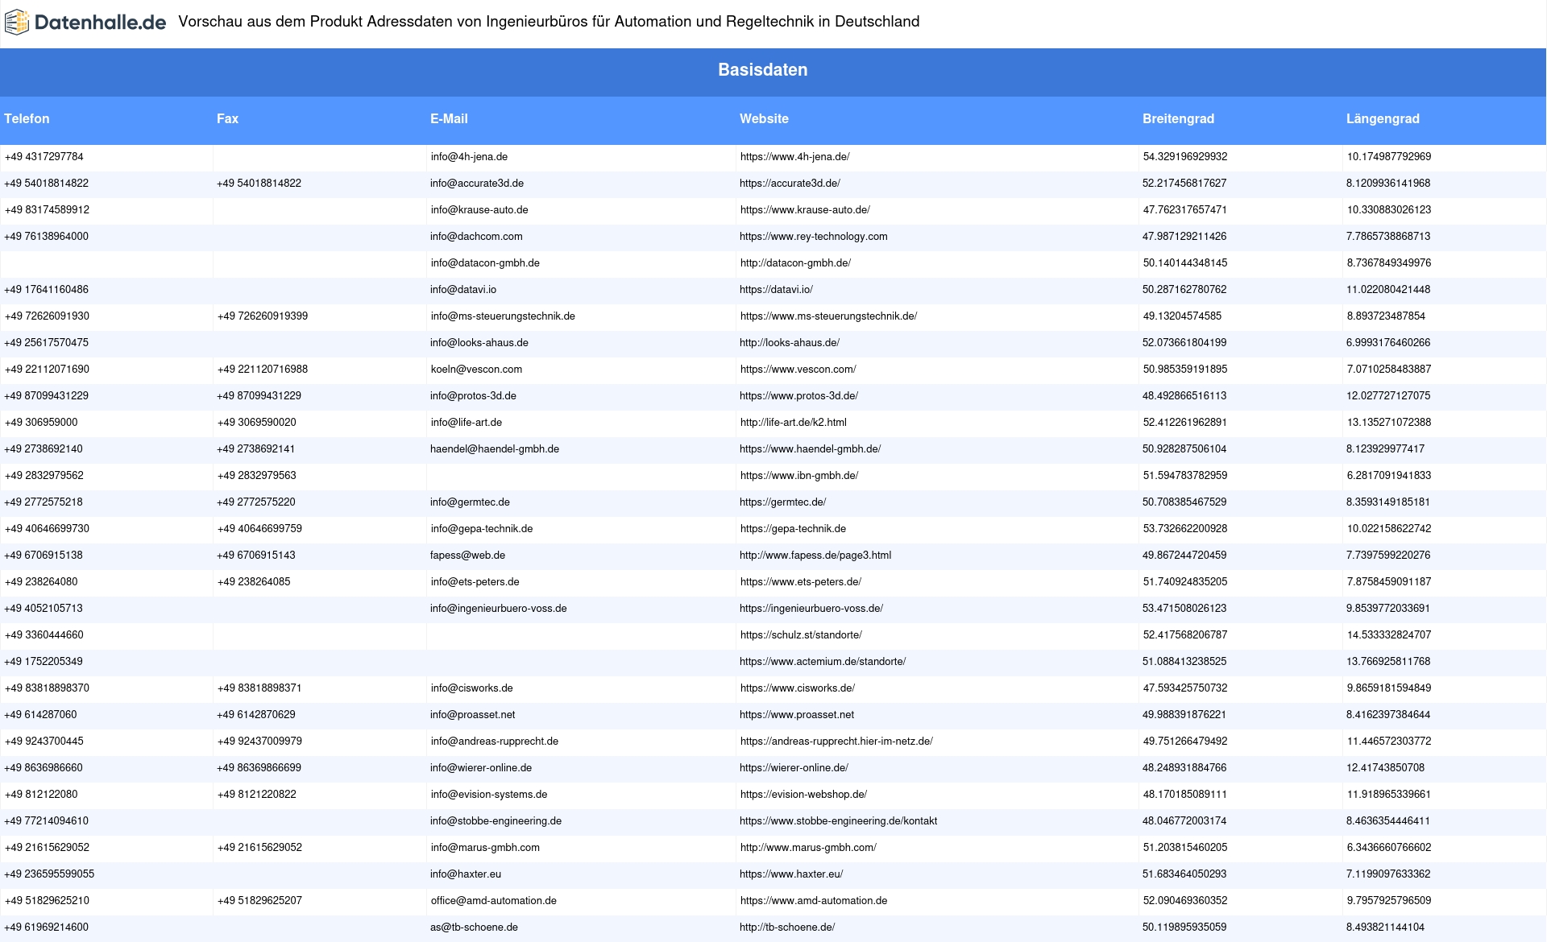Open the Datenhalle.de brand name
This screenshot has width=1547, height=942.
coord(101,23)
